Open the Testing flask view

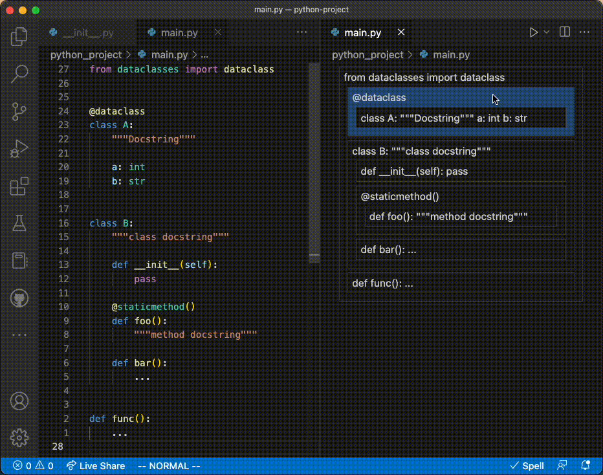pyautogui.click(x=19, y=224)
